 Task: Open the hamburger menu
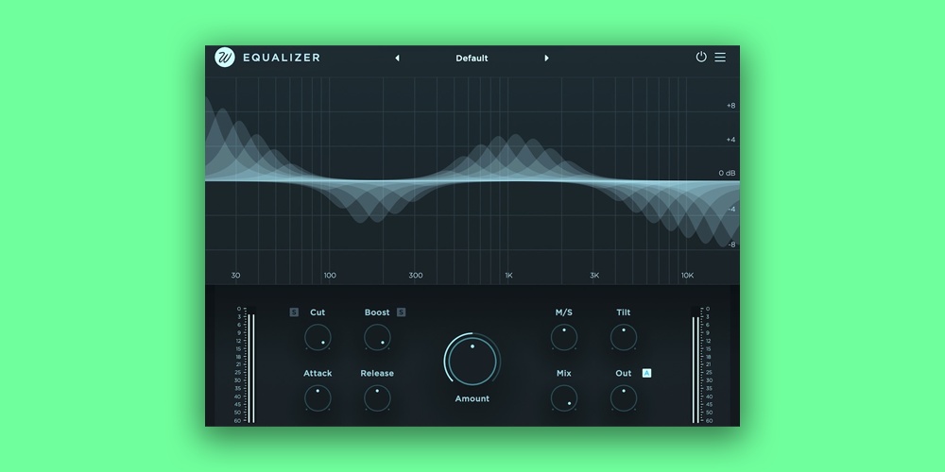(x=720, y=58)
